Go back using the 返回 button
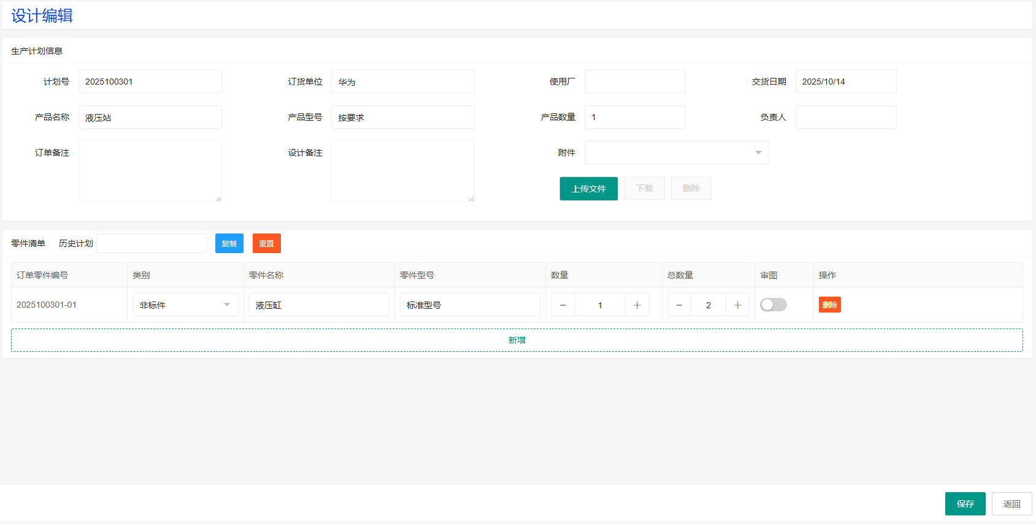This screenshot has height=524, width=1036. click(x=1012, y=504)
